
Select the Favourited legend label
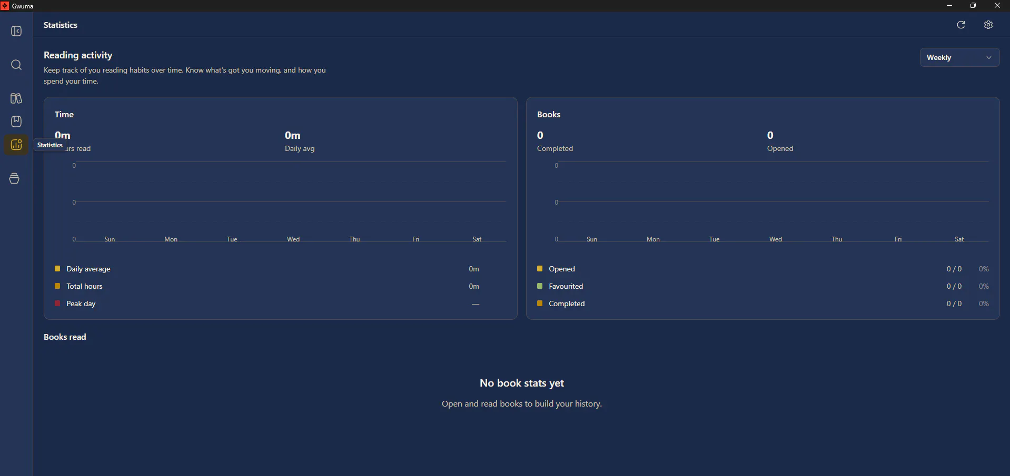pos(566,286)
